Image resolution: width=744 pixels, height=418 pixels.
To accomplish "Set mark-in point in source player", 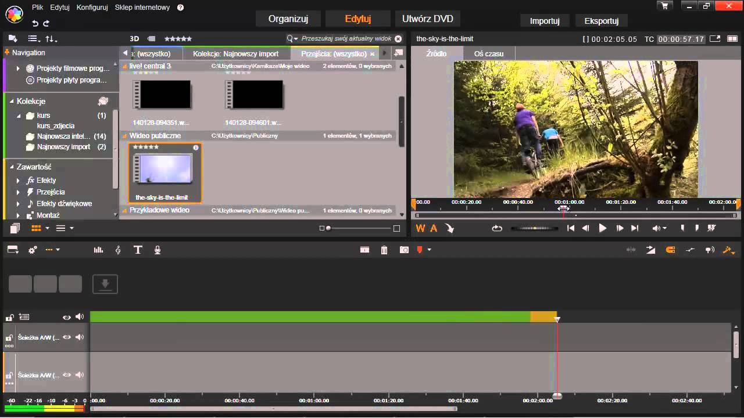I will [682, 228].
